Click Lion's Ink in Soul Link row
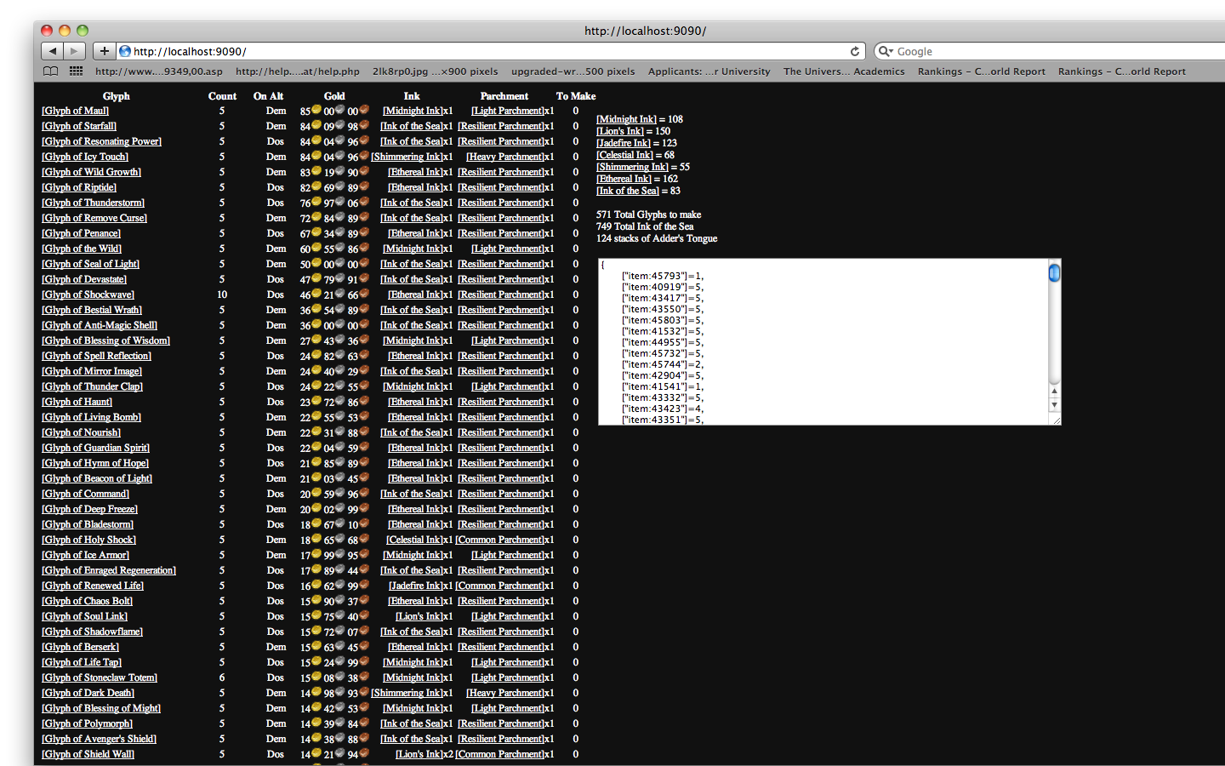Screen dimensions: 1225x766 click(419, 616)
